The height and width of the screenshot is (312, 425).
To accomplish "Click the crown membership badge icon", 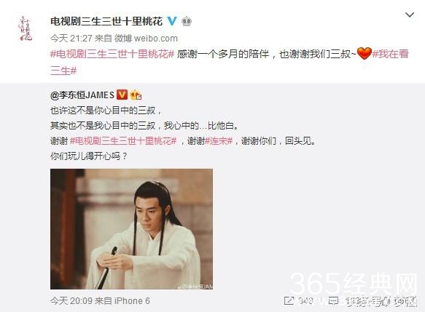I will click(x=186, y=21).
